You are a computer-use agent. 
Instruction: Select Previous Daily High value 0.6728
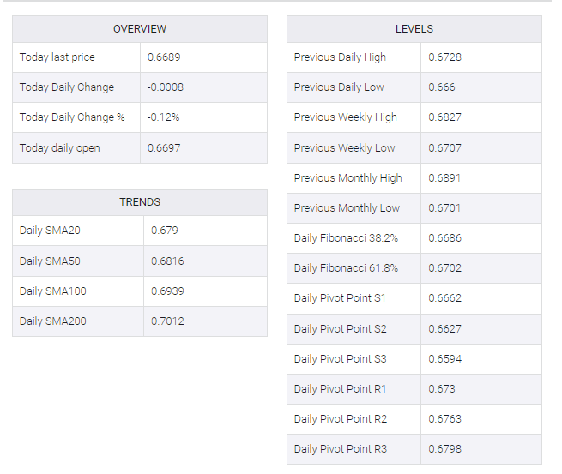tap(444, 57)
